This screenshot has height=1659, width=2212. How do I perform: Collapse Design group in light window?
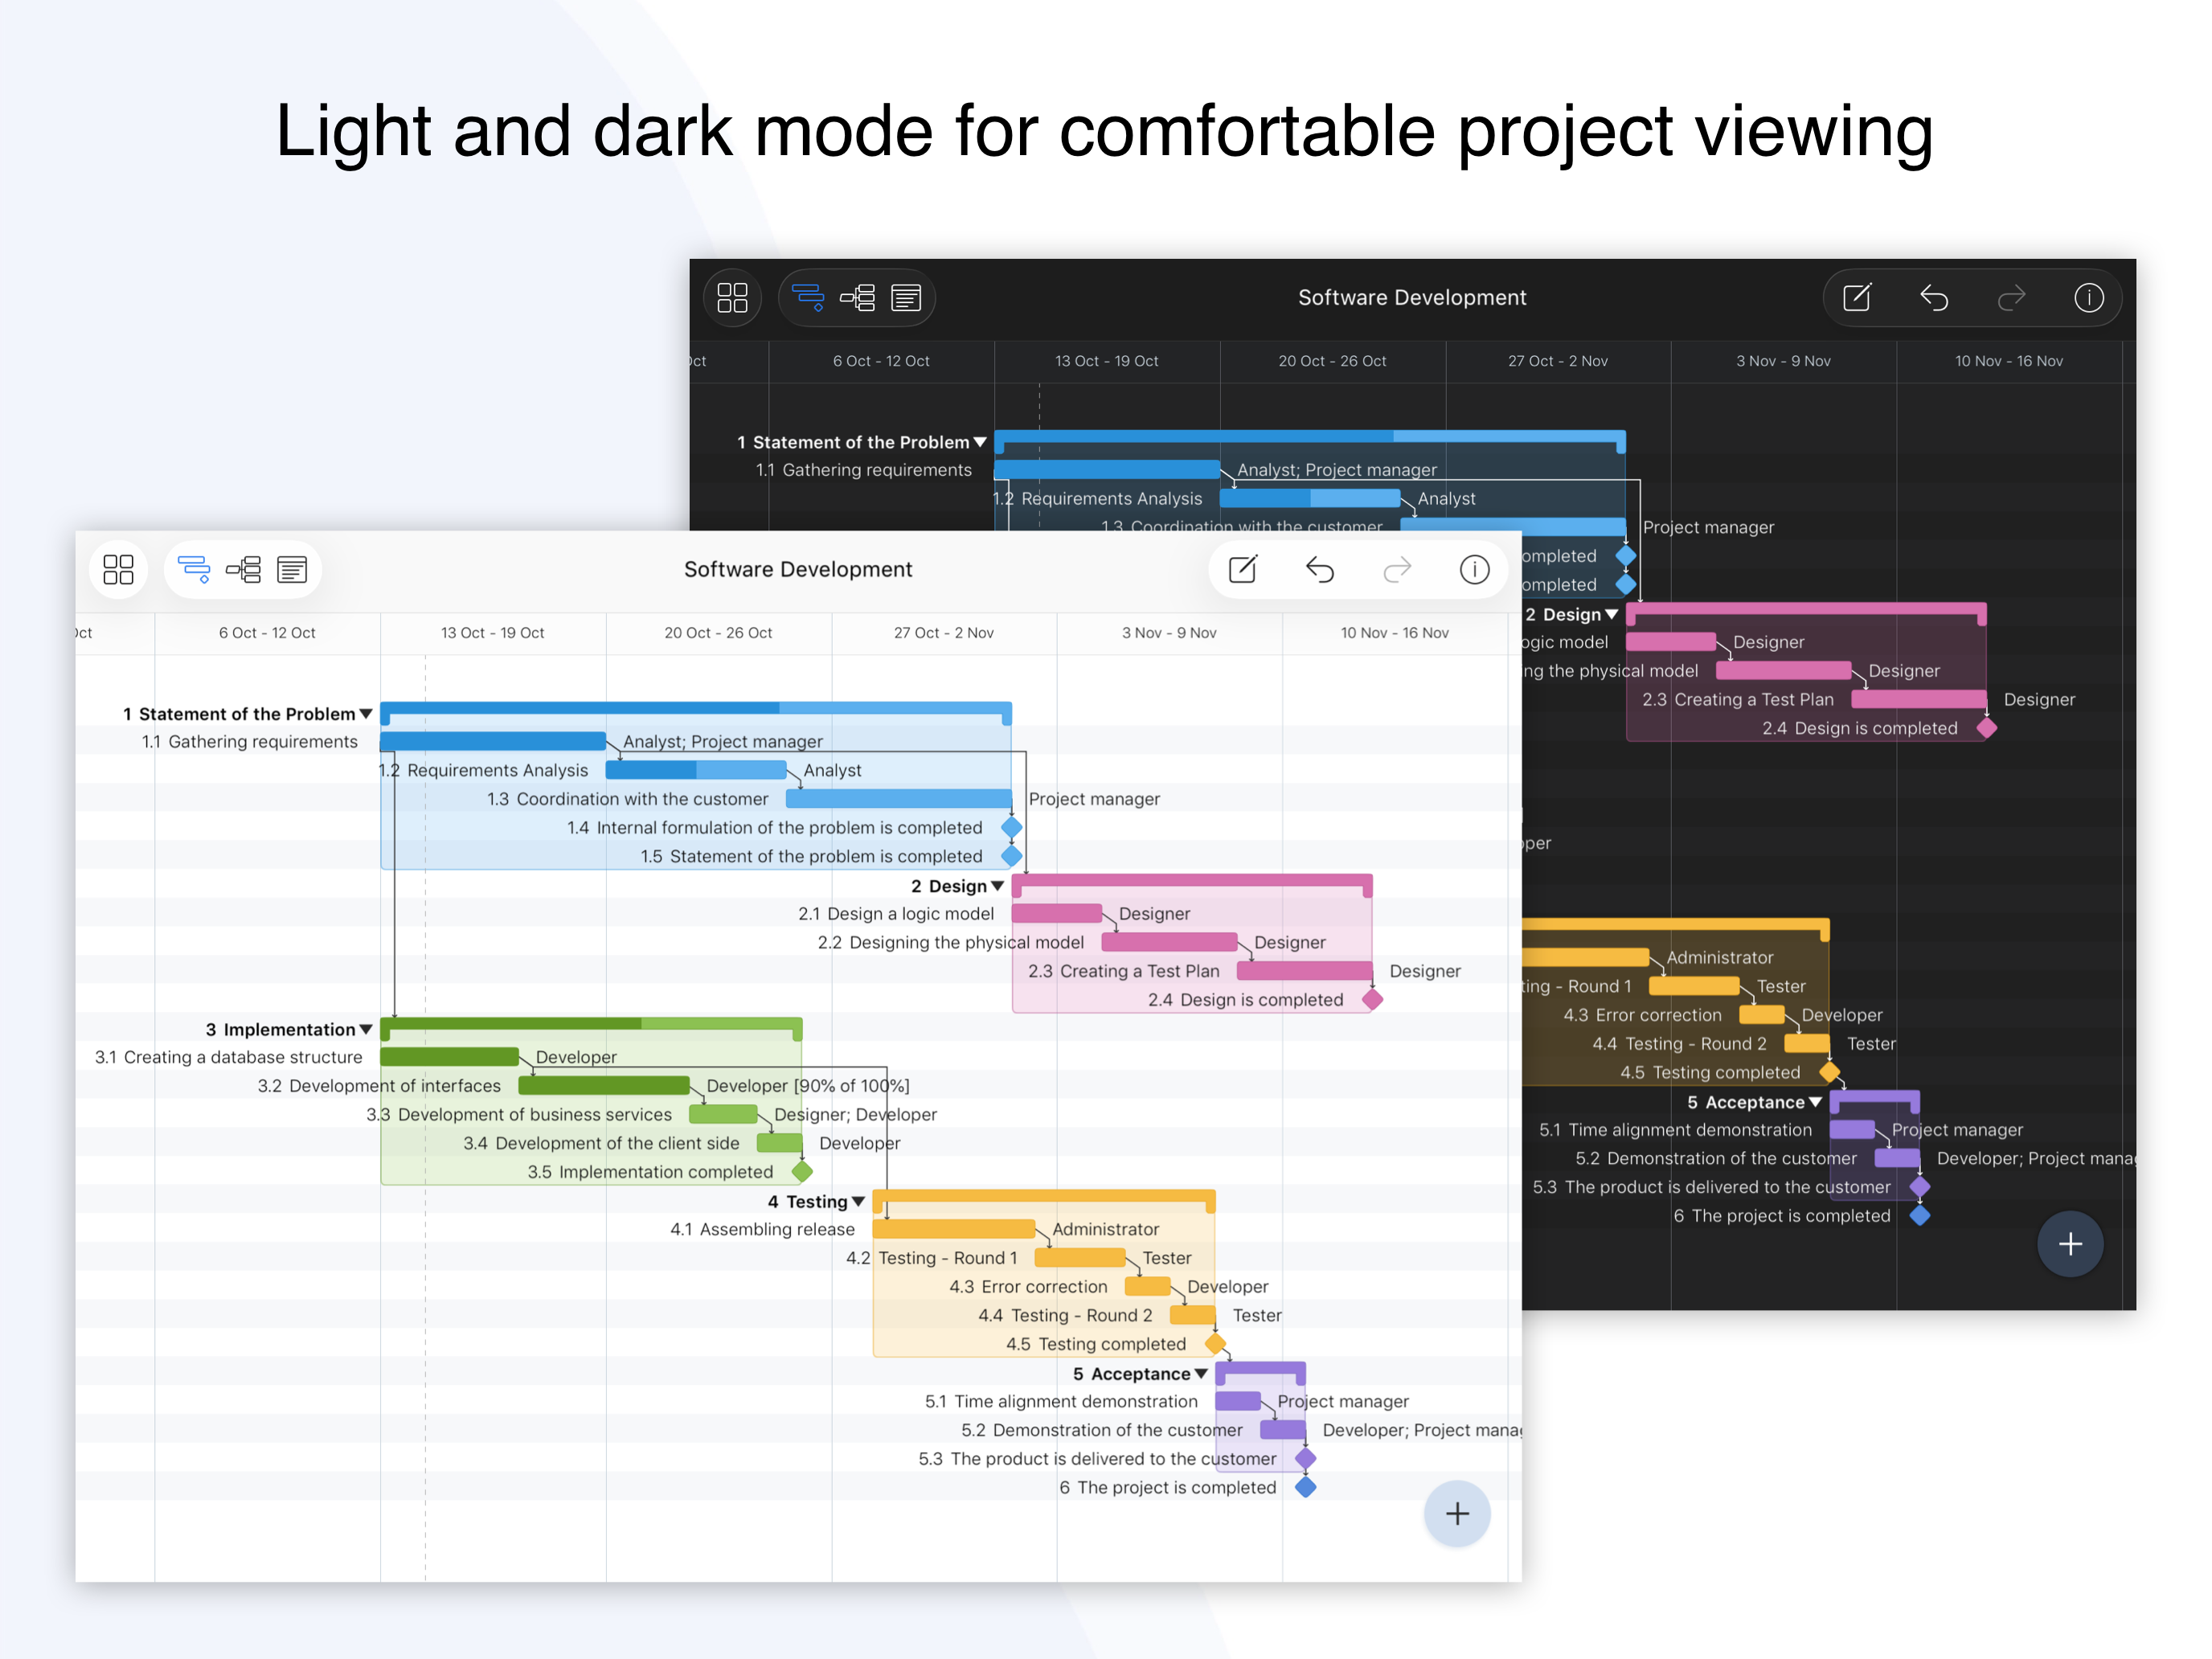(998, 886)
